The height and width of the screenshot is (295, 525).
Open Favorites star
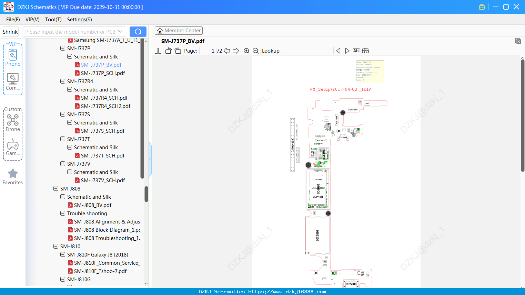pyautogui.click(x=13, y=177)
